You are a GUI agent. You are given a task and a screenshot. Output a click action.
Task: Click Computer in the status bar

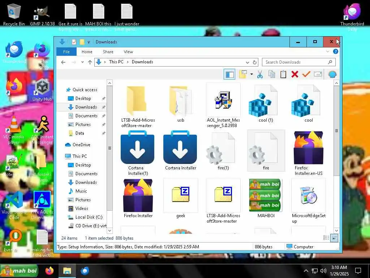300,247
